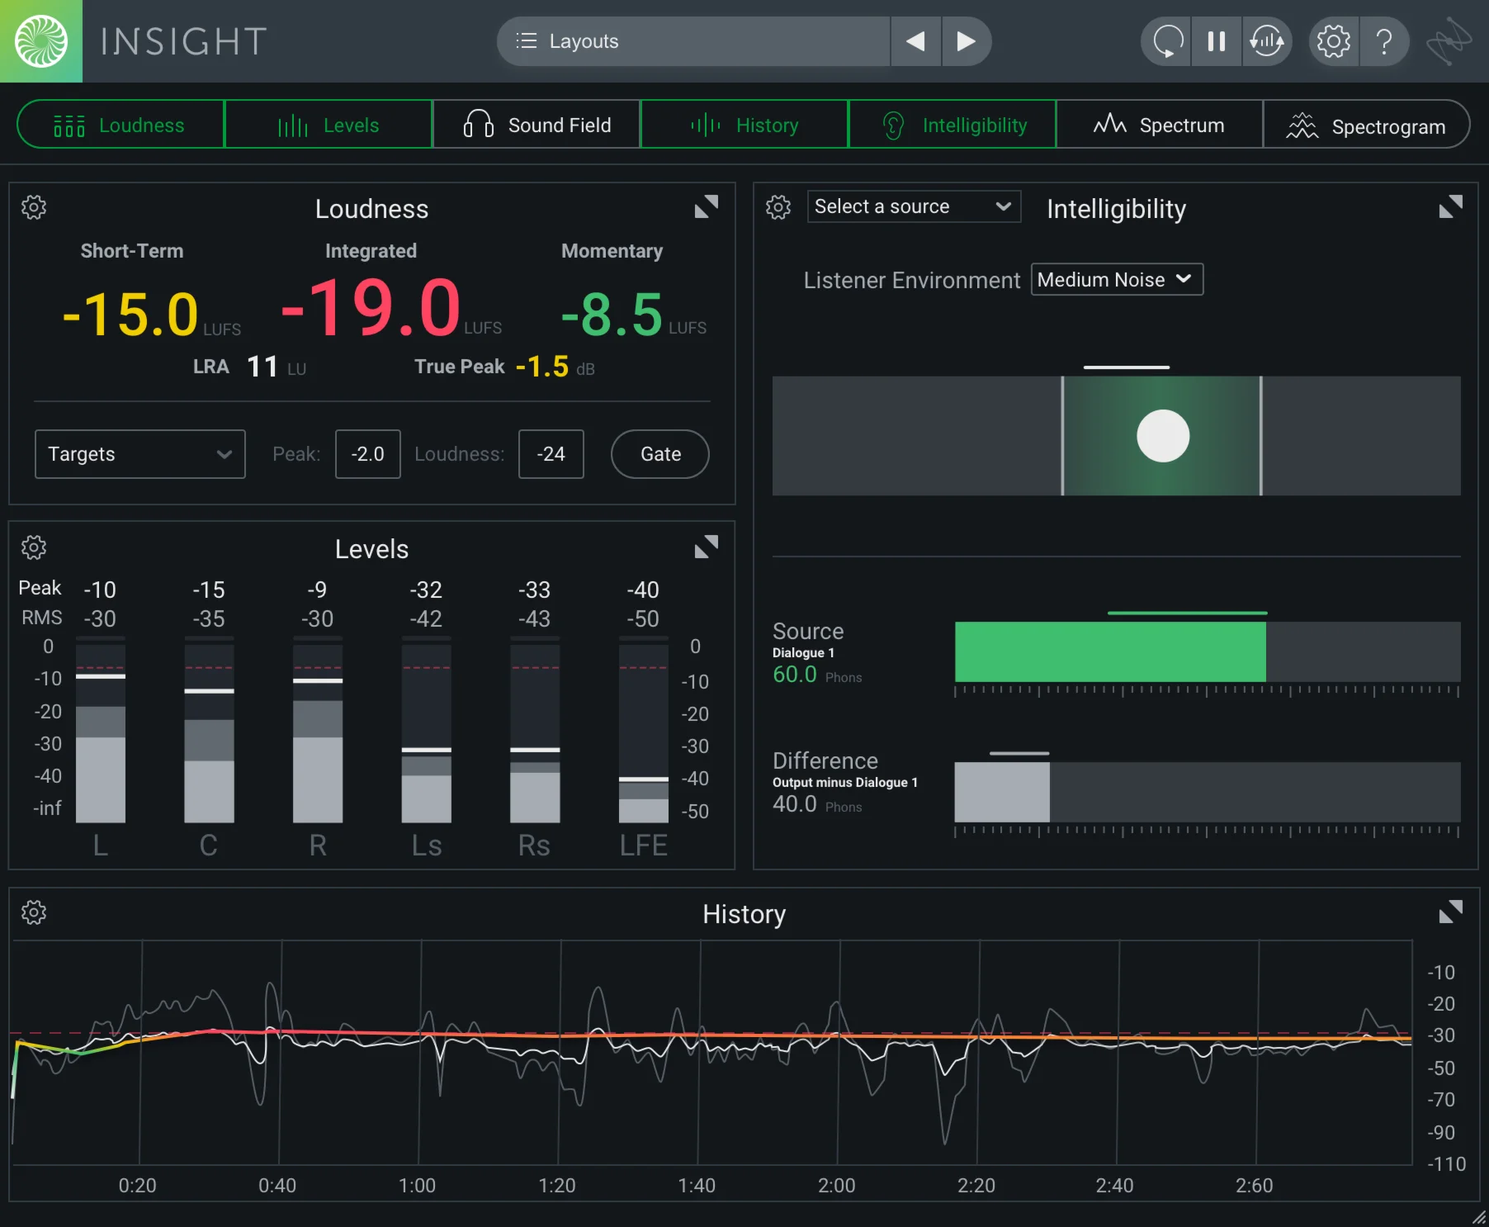Screen dimensions: 1489x1227
Task: Disable the Sound Field meter module
Action: point(537,125)
